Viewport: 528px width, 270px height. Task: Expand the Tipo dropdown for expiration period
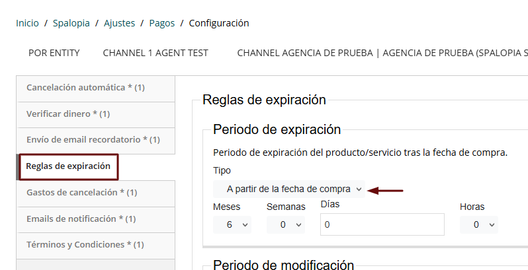[289, 189]
